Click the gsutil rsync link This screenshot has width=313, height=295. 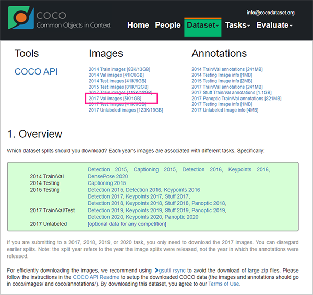170,271
